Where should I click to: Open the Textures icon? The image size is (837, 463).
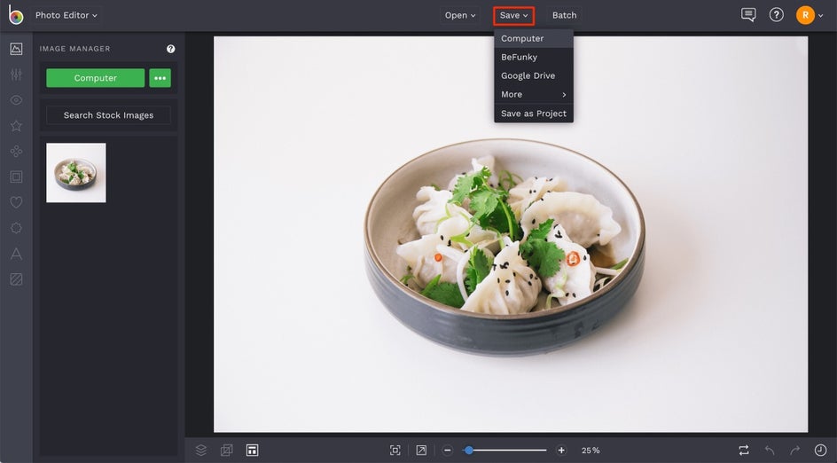tap(16, 279)
